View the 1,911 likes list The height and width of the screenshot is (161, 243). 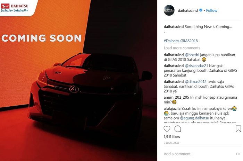pos(172,137)
